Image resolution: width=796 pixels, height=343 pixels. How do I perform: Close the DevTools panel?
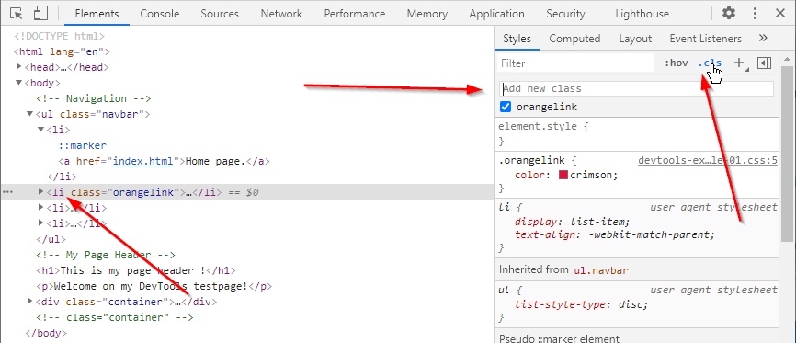click(780, 13)
